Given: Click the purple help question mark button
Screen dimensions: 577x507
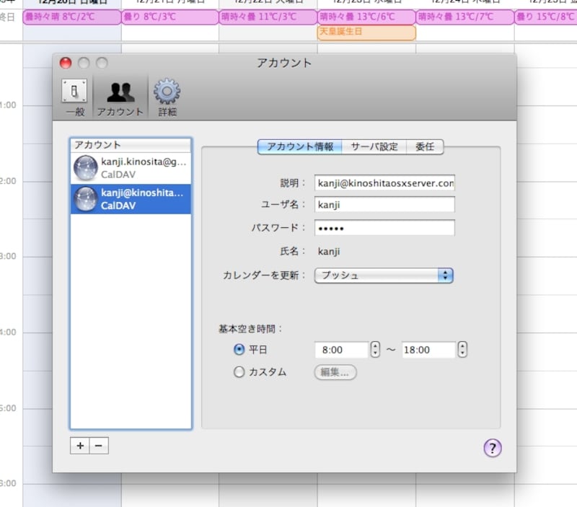Looking at the screenshot, I should pyautogui.click(x=492, y=448).
